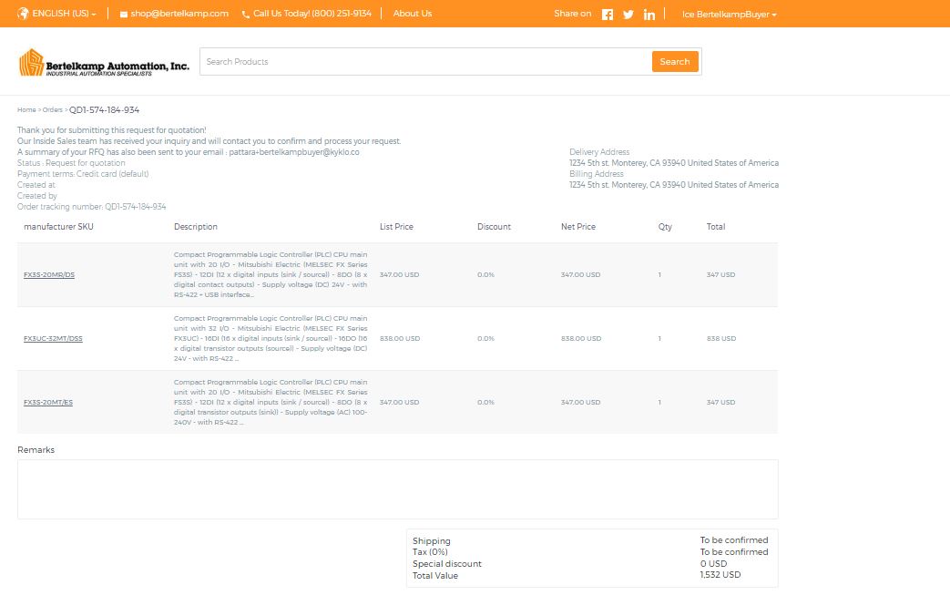Click Status: Request for quotation text
Image resolution: width=950 pixels, height=616 pixels.
[71, 163]
